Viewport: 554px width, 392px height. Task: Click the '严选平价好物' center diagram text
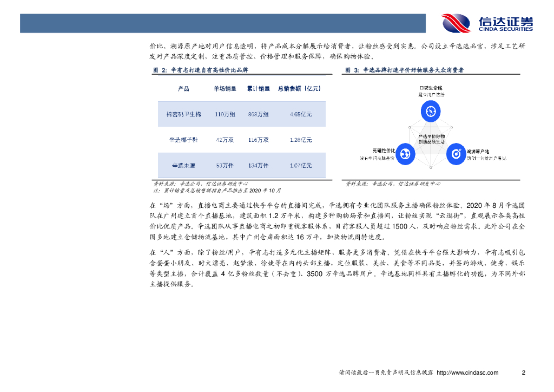click(x=431, y=136)
